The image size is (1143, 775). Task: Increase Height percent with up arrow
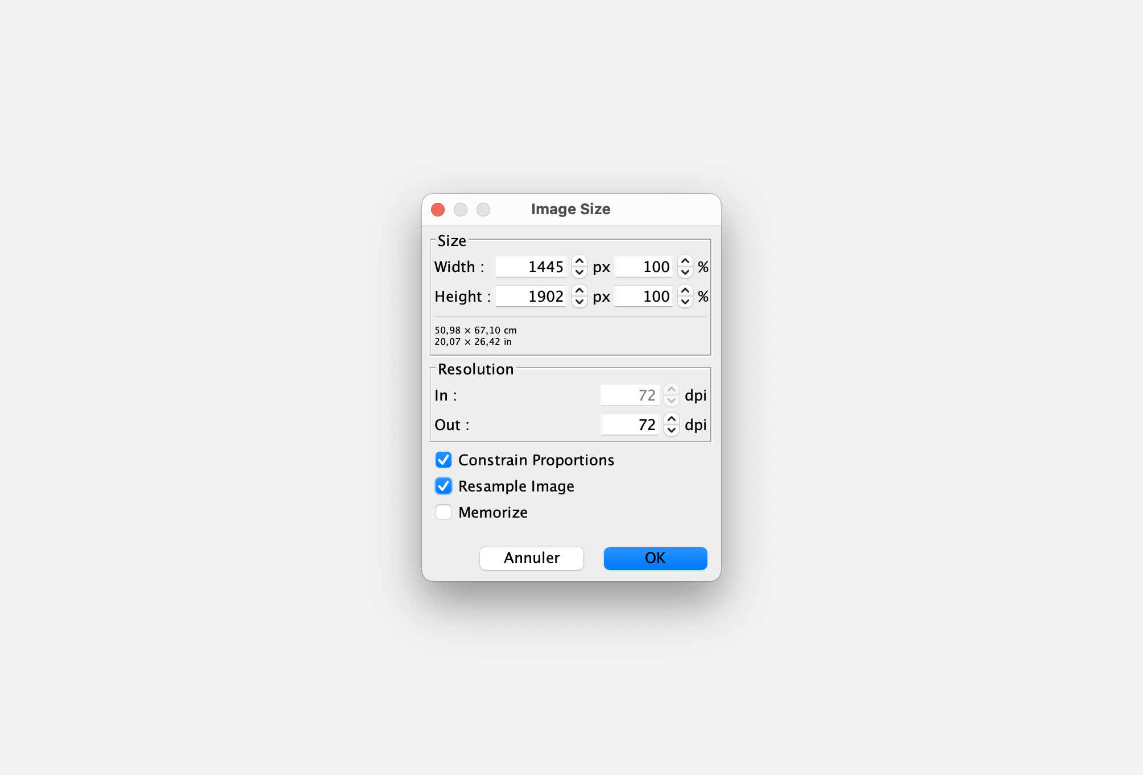[685, 291]
